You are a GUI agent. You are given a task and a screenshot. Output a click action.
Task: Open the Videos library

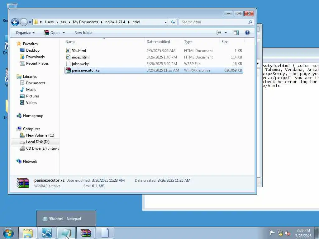[x=31, y=103]
